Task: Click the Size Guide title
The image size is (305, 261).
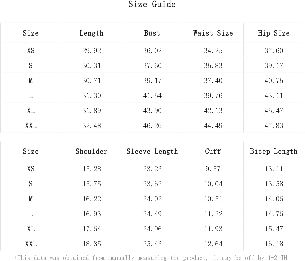Action: (x=152, y=4)
